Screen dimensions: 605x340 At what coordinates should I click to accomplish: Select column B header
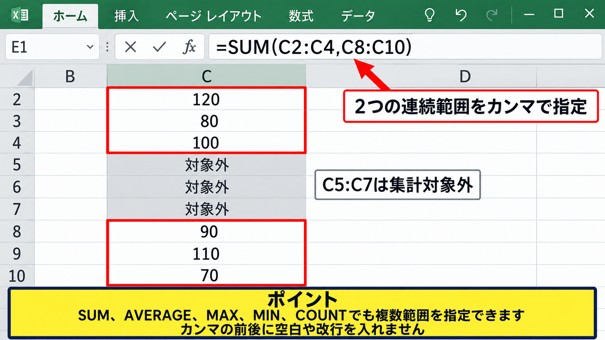[x=71, y=76]
